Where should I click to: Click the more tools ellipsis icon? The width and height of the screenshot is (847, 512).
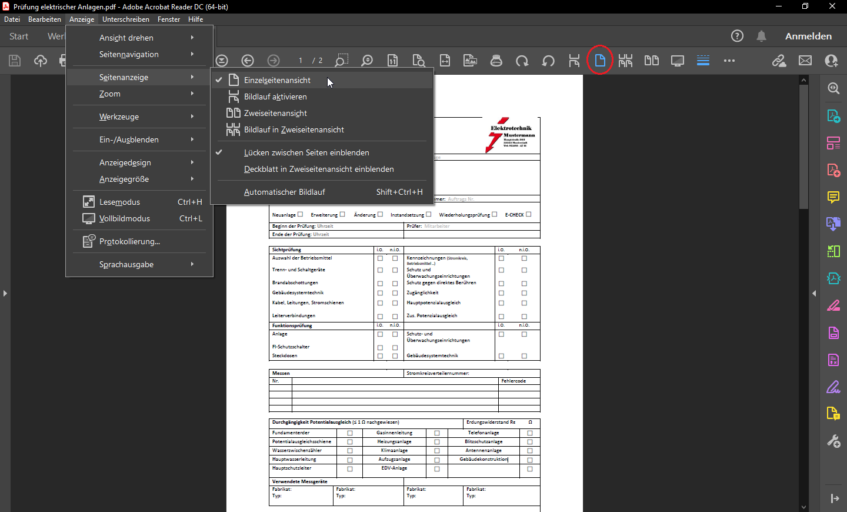[729, 61]
